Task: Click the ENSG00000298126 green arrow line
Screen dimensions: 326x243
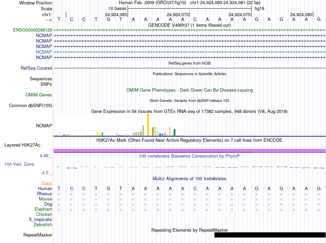Action: (189, 30)
